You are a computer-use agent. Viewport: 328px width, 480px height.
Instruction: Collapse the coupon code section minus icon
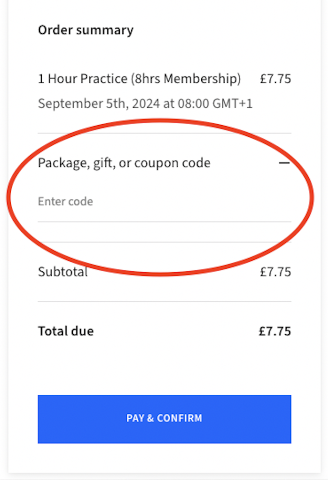point(284,163)
